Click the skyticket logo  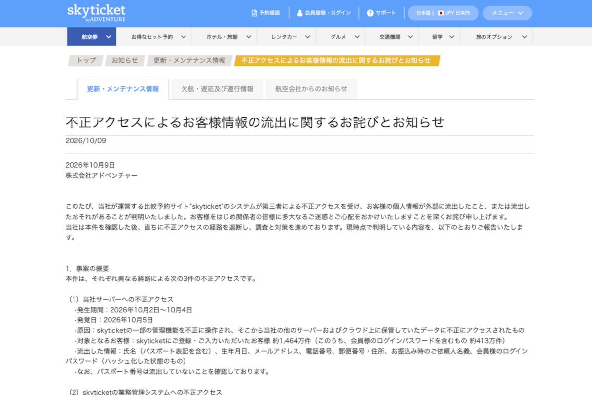(96, 13)
